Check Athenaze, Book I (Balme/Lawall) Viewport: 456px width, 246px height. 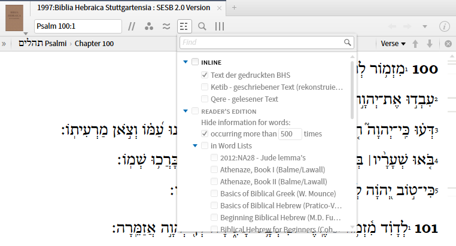[214, 169]
